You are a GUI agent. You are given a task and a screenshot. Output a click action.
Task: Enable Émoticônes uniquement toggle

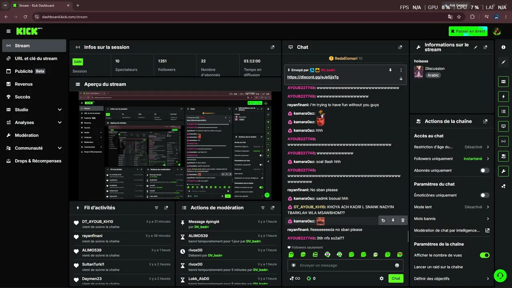pos(484,195)
